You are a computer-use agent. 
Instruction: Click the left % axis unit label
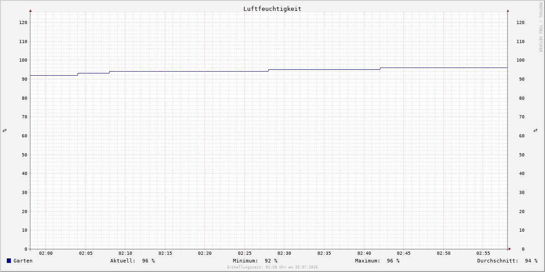click(x=5, y=130)
